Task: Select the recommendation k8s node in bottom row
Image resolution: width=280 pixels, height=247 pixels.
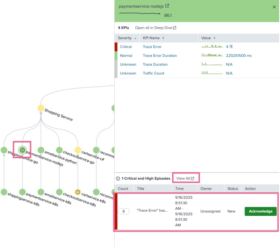Action: (96, 192)
